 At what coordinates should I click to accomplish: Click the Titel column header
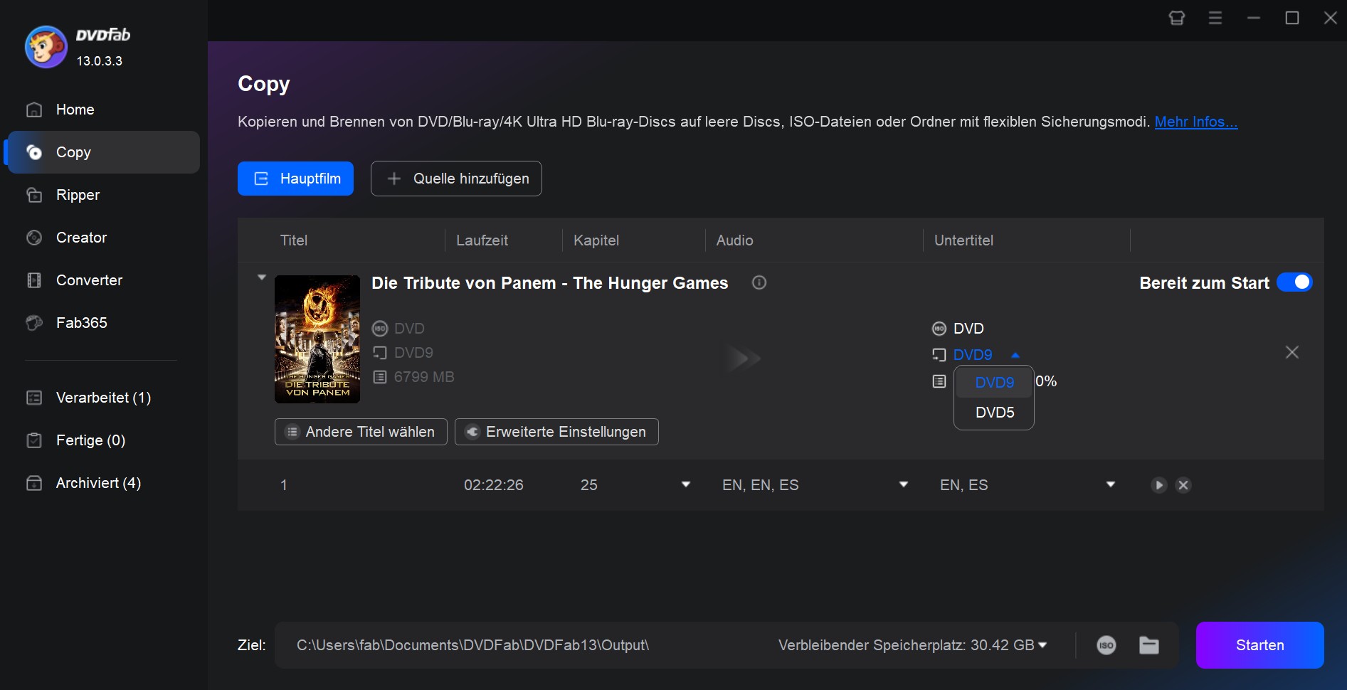click(293, 240)
